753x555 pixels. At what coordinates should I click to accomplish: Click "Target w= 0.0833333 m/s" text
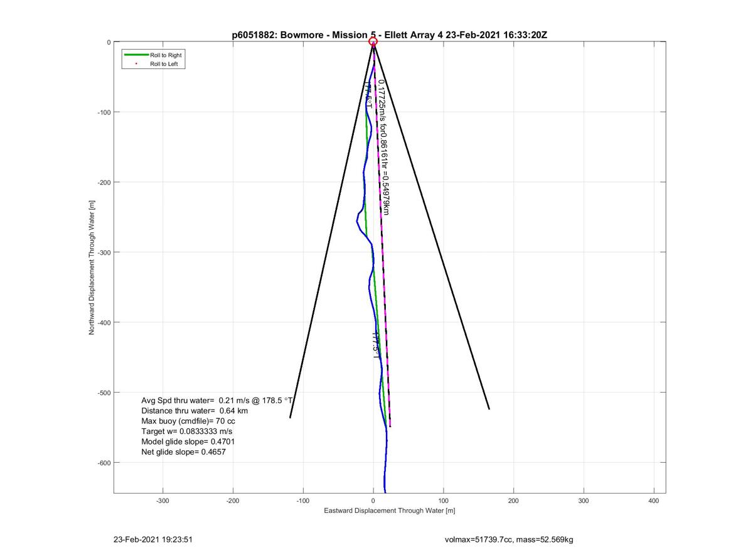pos(187,431)
